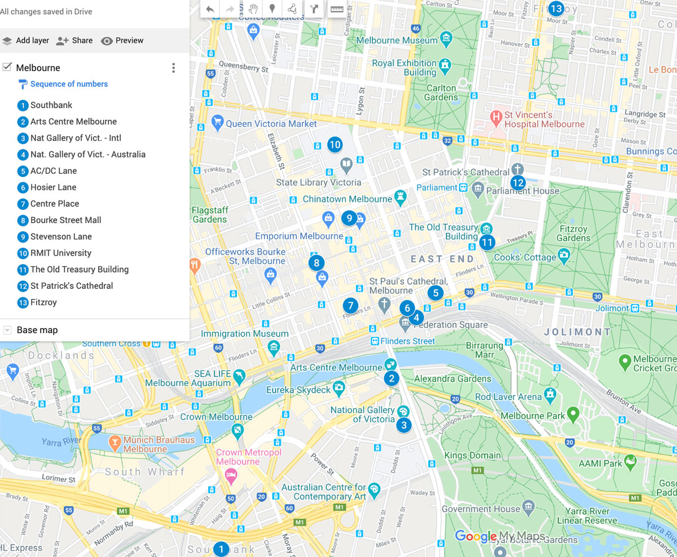
Task: Select Fitzroy in the layer list
Action: click(43, 302)
